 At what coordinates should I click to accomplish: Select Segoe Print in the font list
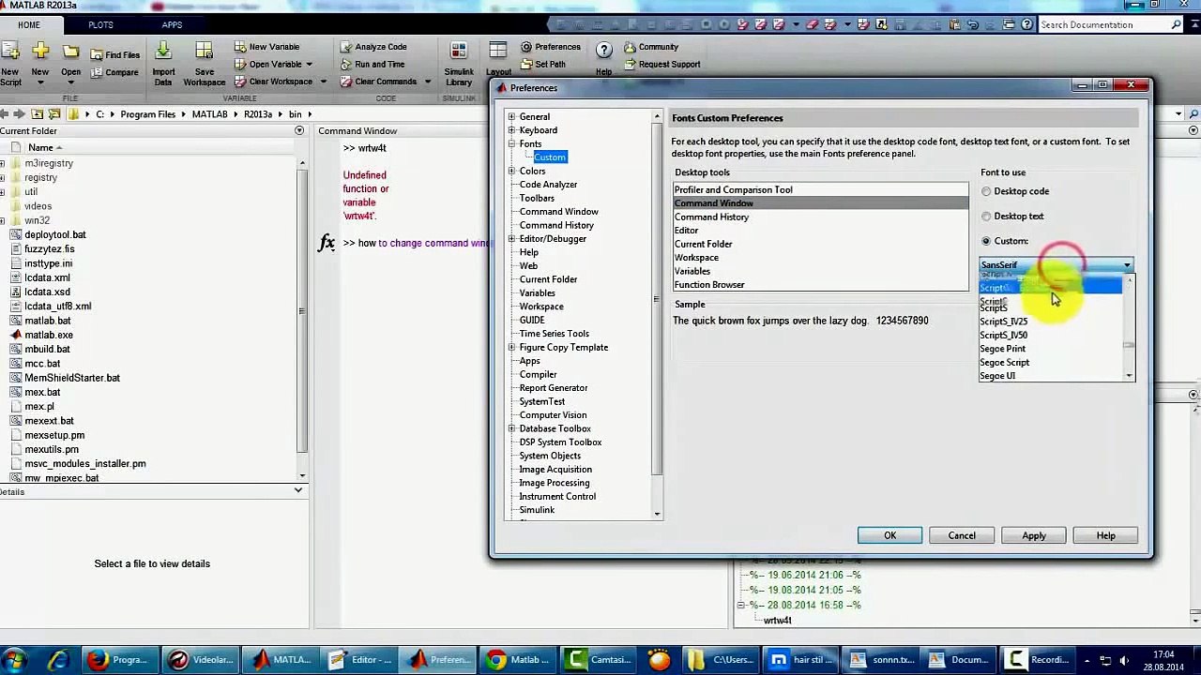[1050, 349]
